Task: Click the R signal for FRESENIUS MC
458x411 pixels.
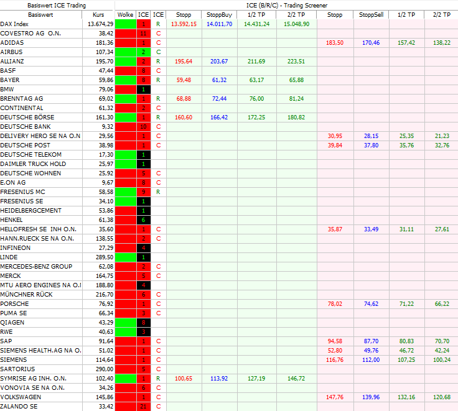Action: [158, 192]
